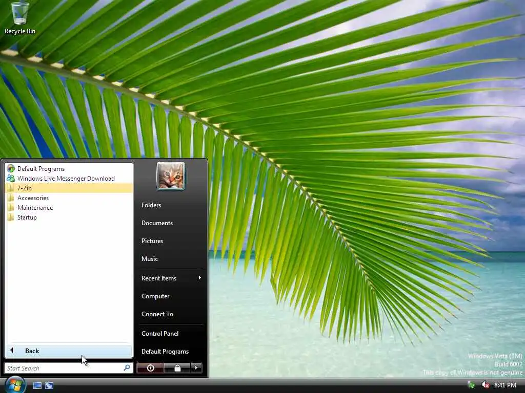Open the shutdown options arrow
The image size is (525, 393).
[196, 368]
